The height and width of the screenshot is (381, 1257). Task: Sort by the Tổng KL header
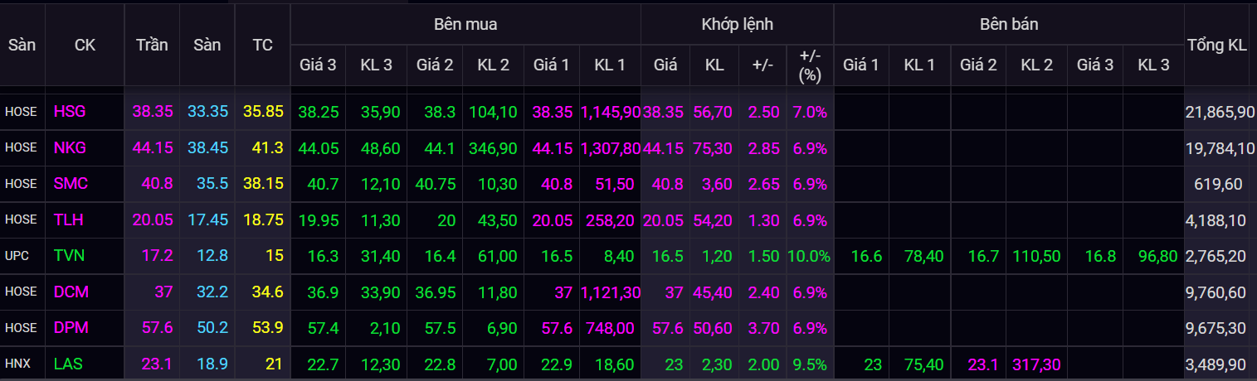[1217, 45]
